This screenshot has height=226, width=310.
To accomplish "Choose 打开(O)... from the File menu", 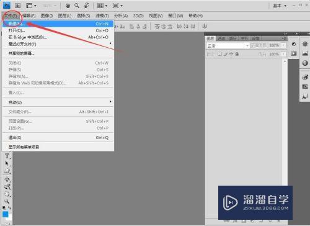I will [x=58, y=30].
